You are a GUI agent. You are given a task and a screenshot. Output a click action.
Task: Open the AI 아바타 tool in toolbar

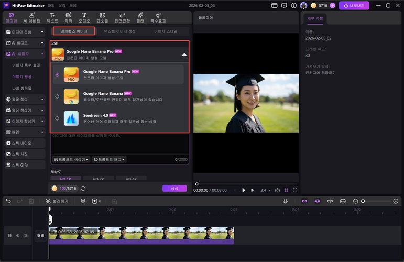click(x=32, y=18)
